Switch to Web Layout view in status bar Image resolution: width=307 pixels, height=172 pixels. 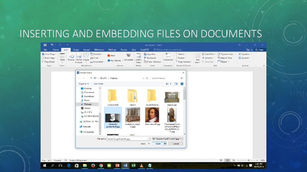[x=234, y=160]
